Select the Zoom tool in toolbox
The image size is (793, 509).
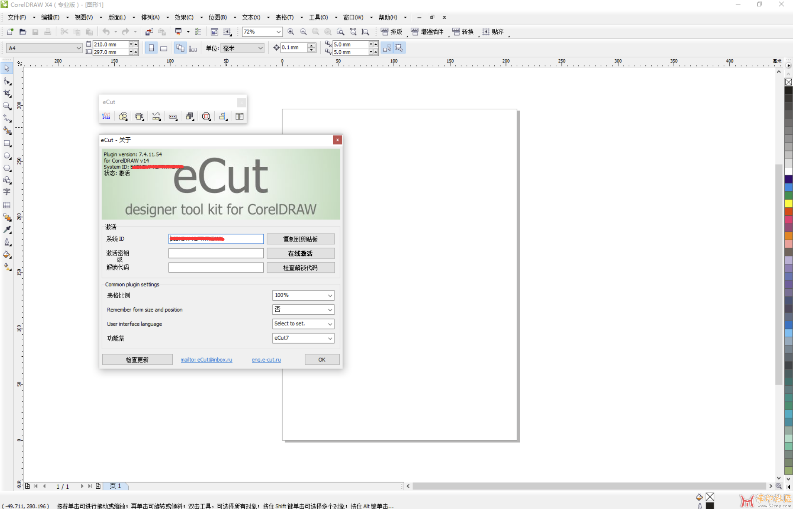pos(7,106)
